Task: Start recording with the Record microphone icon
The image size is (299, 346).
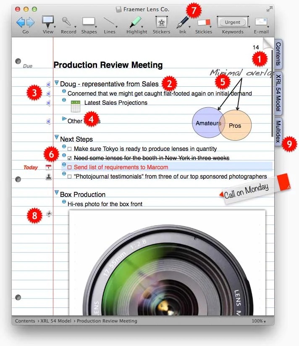Action: pos(66,22)
